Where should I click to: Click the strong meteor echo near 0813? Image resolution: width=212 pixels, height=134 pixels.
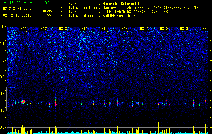pyautogui.click(x=56, y=104)
